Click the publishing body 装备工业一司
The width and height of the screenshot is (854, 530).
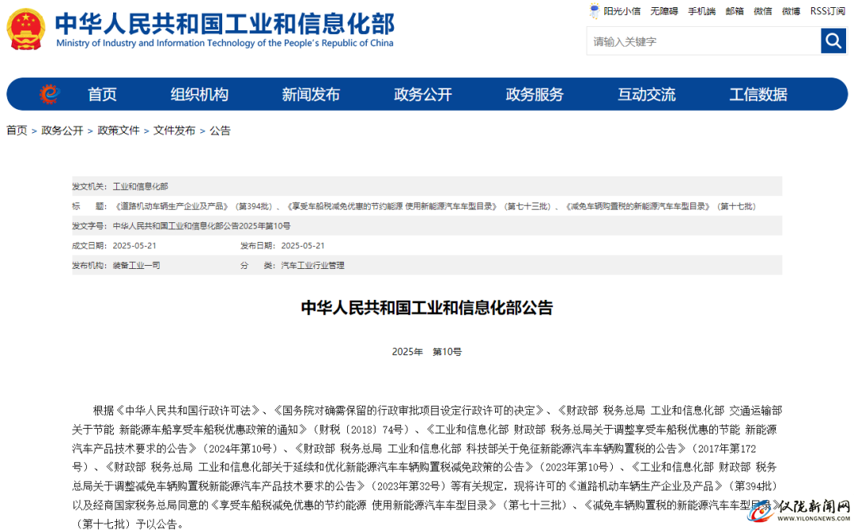(137, 265)
